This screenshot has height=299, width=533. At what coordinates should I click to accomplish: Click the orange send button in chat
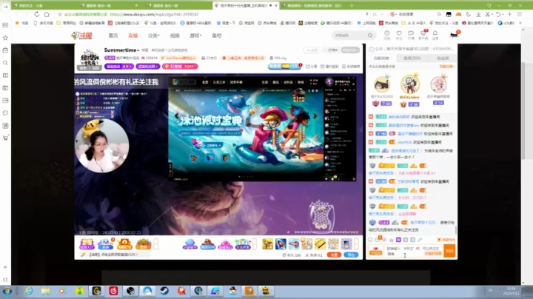pos(449,251)
